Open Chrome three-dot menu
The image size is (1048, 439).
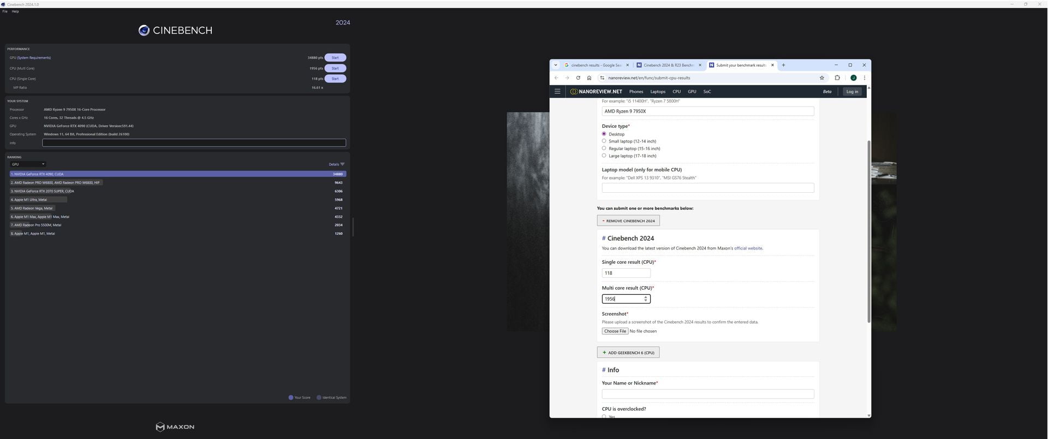[864, 78]
